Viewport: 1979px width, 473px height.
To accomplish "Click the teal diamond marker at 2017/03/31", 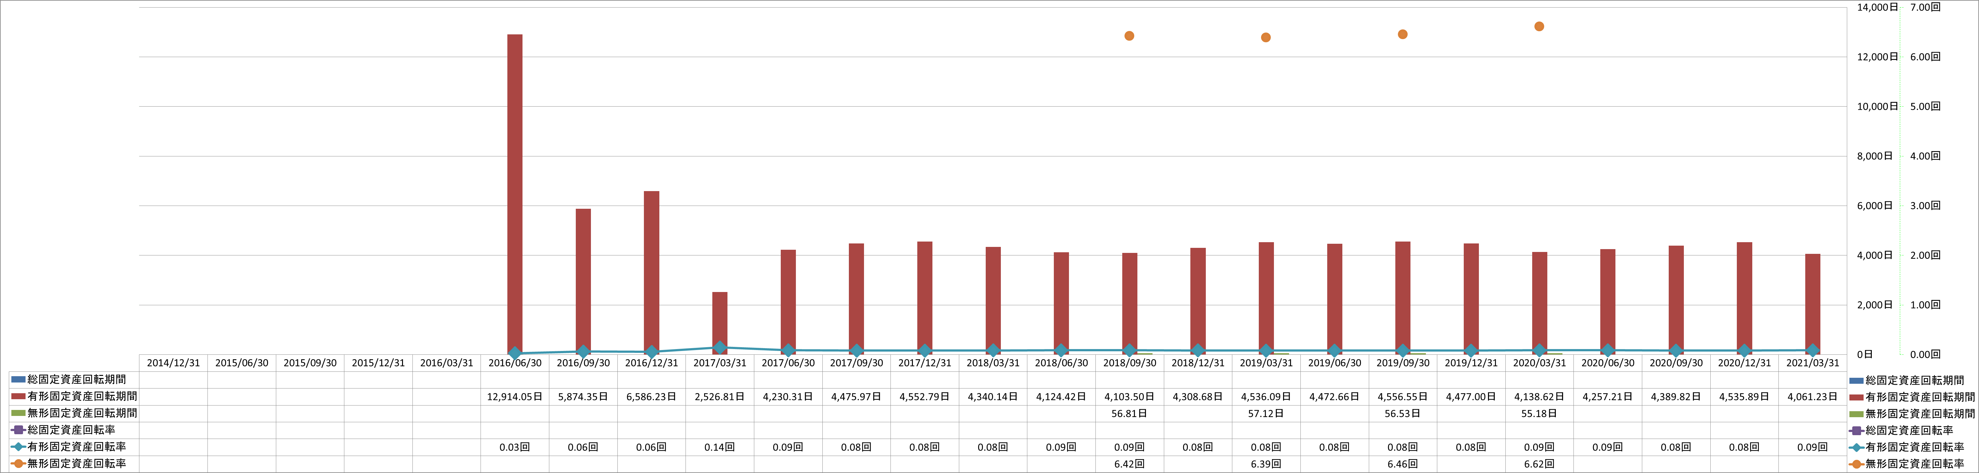I will (x=720, y=348).
